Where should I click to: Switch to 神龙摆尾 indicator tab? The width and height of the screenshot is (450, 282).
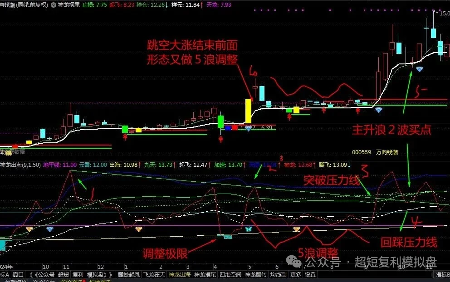point(205,275)
